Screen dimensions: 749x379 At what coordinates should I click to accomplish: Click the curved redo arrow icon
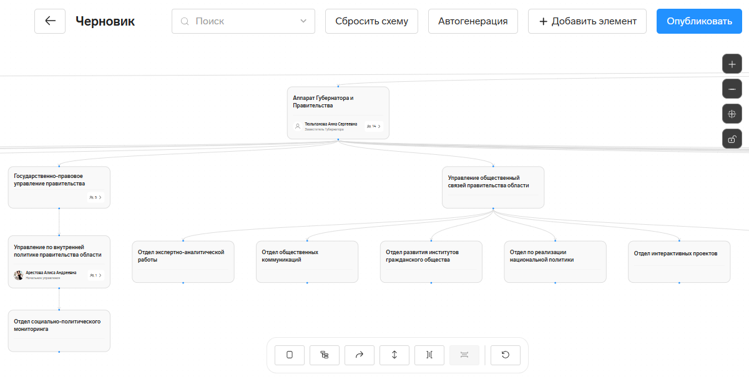click(360, 355)
